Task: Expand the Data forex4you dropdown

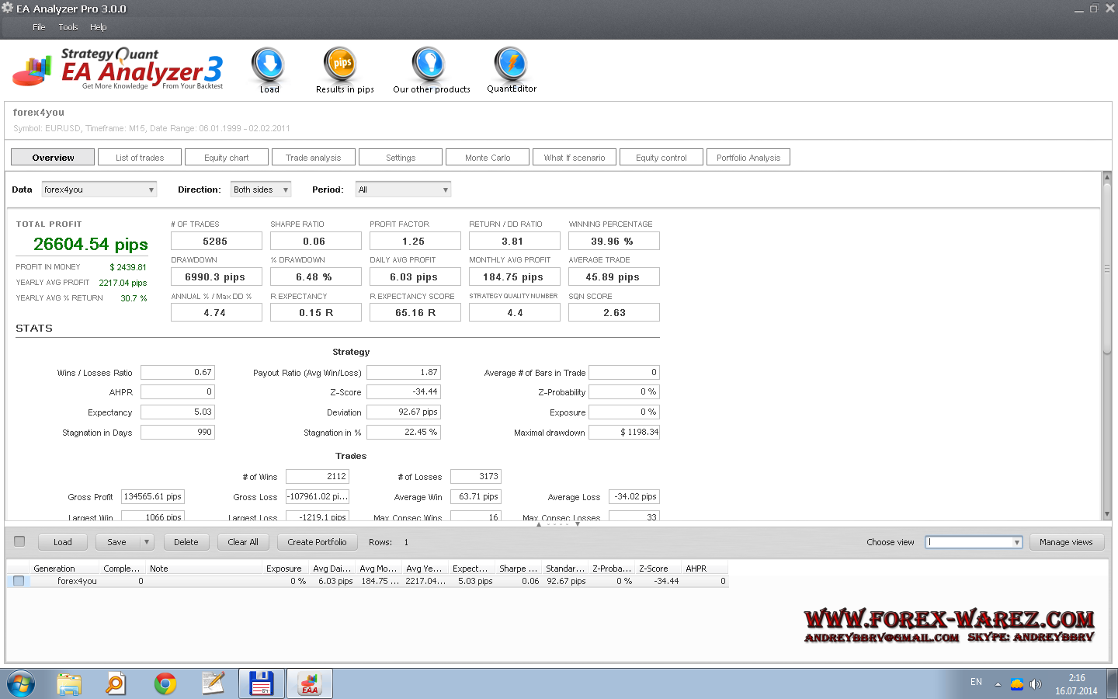Action: tap(99, 190)
